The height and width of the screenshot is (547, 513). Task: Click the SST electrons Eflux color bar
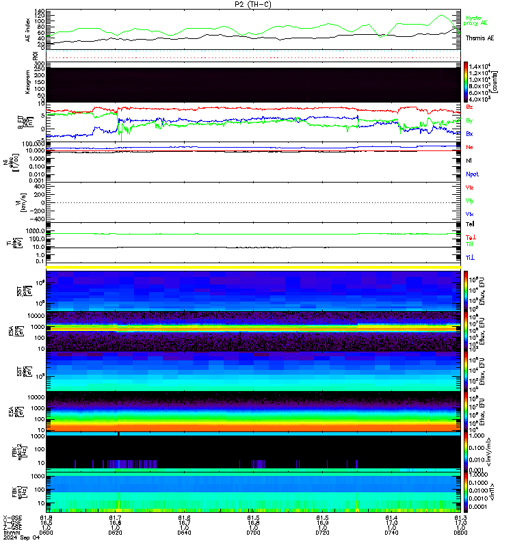click(x=466, y=371)
